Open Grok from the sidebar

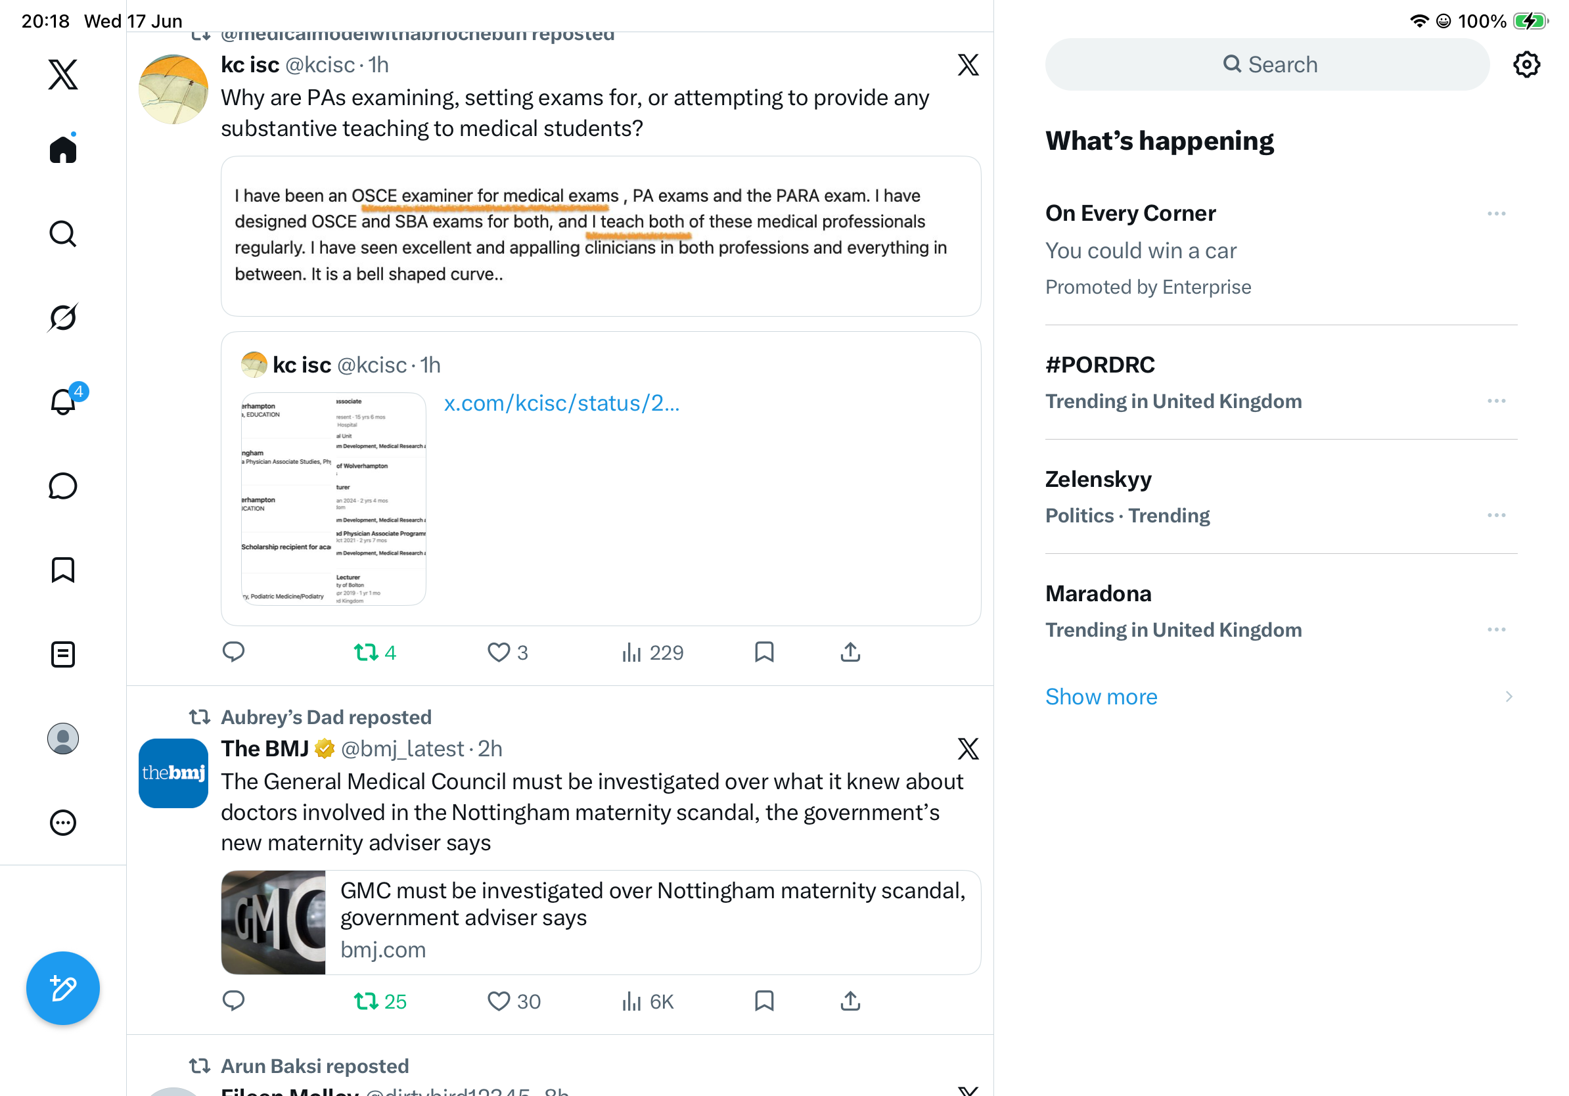coord(63,317)
